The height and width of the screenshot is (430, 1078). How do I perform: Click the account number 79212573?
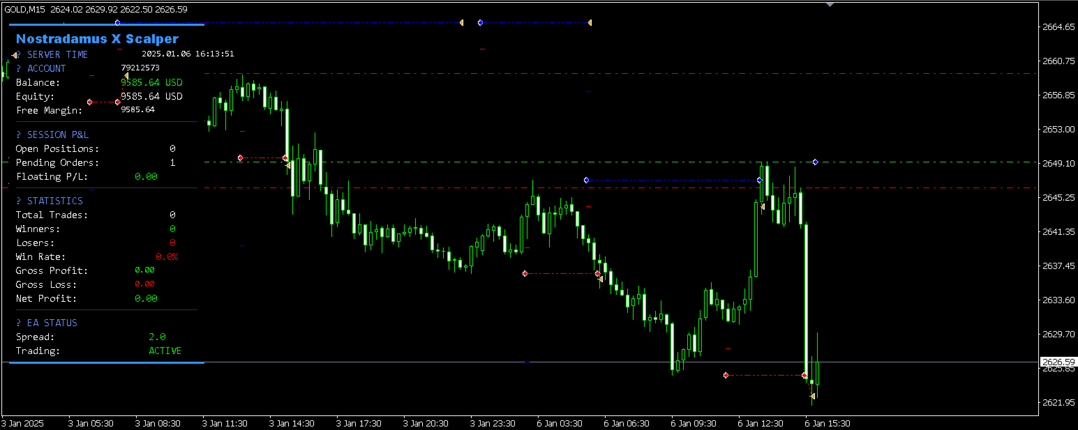140,68
